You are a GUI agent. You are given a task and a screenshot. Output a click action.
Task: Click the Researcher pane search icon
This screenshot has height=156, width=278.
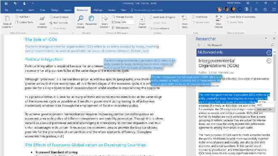coord(273,45)
